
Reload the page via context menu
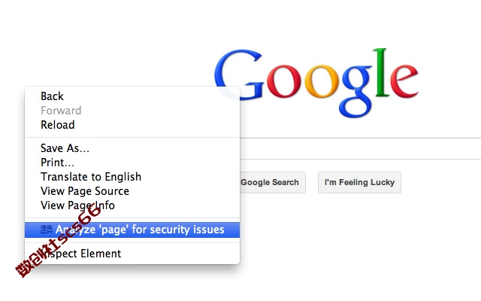click(58, 125)
